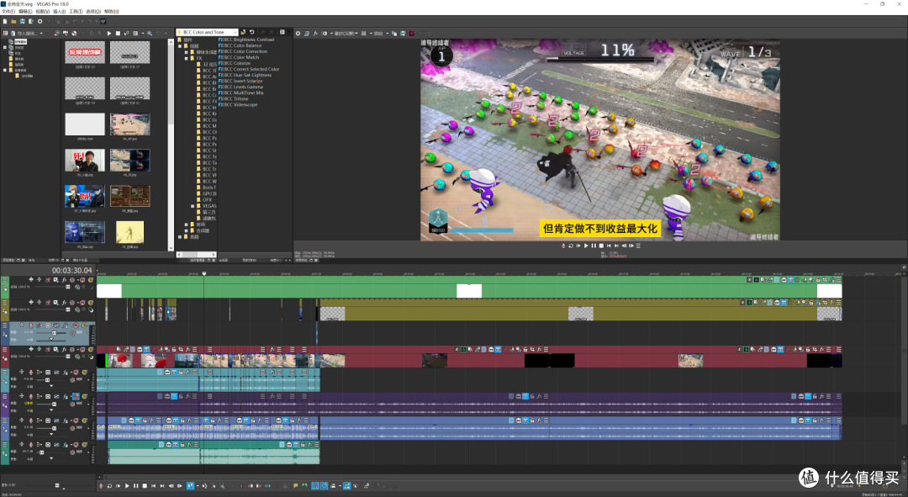Open the preview overlays grid dropdown
Image resolution: width=908 pixels, height=497 pixels.
pos(364,33)
